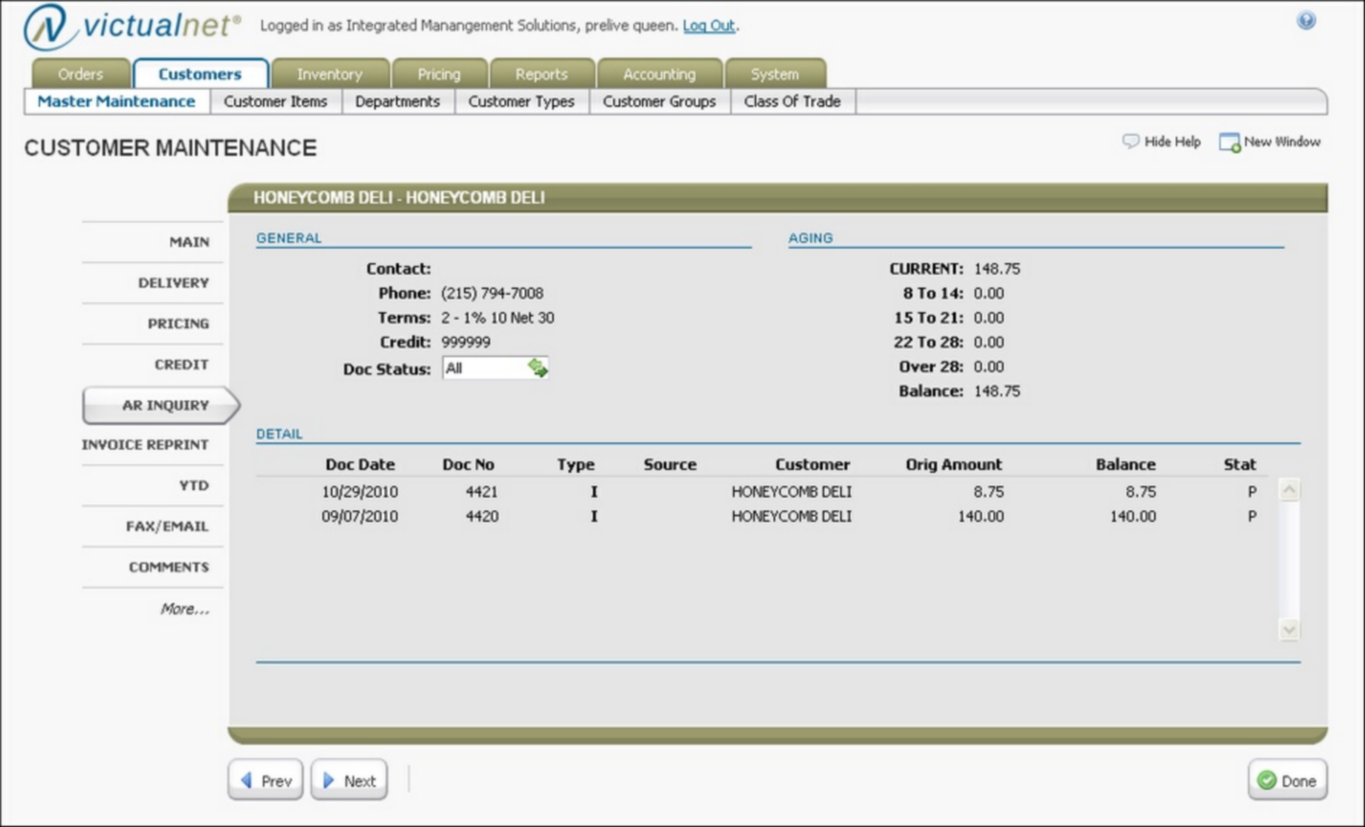Select the System tab
This screenshot has height=827, width=1365.
pos(774,74)
